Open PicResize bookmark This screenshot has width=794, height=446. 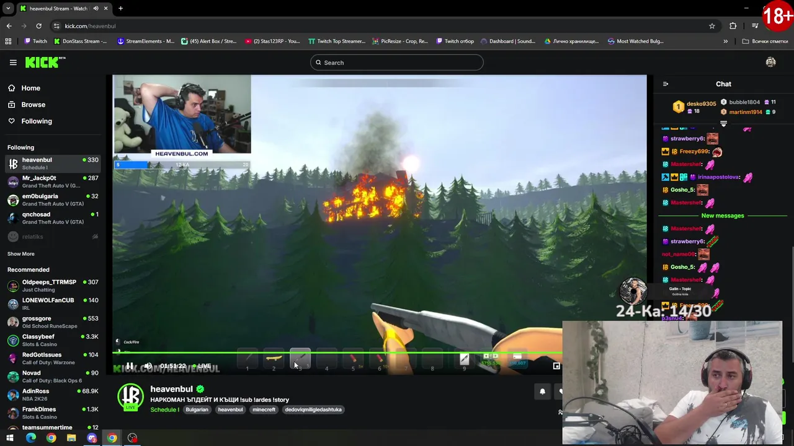[x=400, y=42]
